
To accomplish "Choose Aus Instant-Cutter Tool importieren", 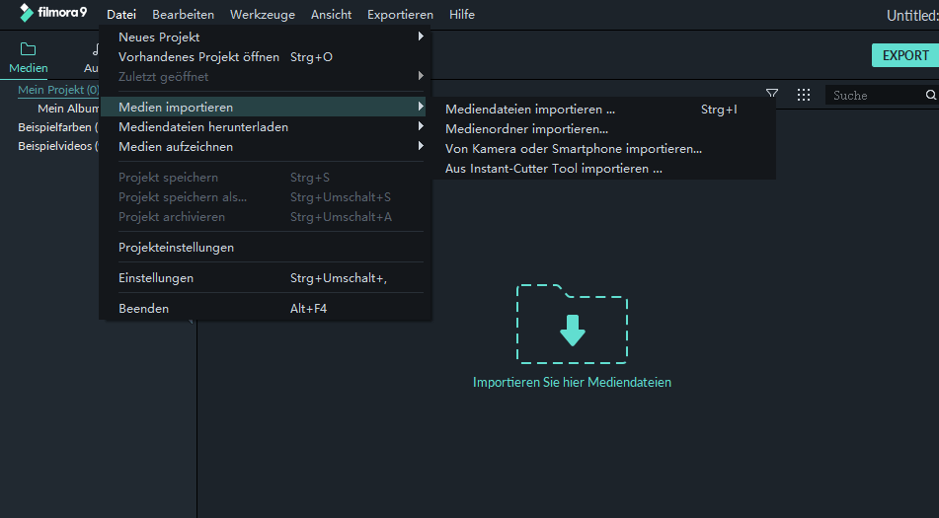I will 603,168.
